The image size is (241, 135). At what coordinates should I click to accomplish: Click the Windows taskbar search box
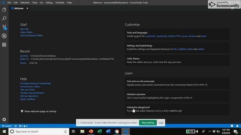pos(39,132)
